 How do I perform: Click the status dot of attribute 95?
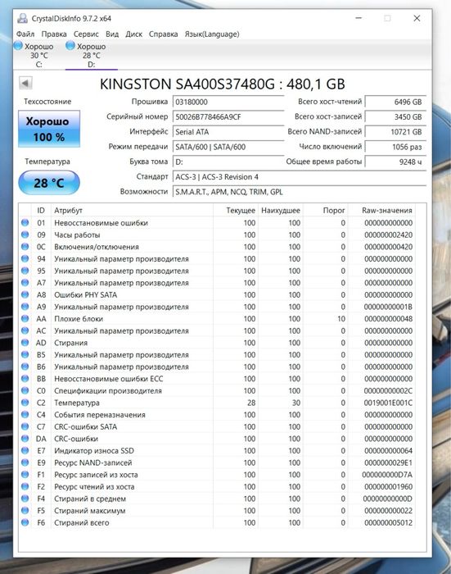[25, 271]
